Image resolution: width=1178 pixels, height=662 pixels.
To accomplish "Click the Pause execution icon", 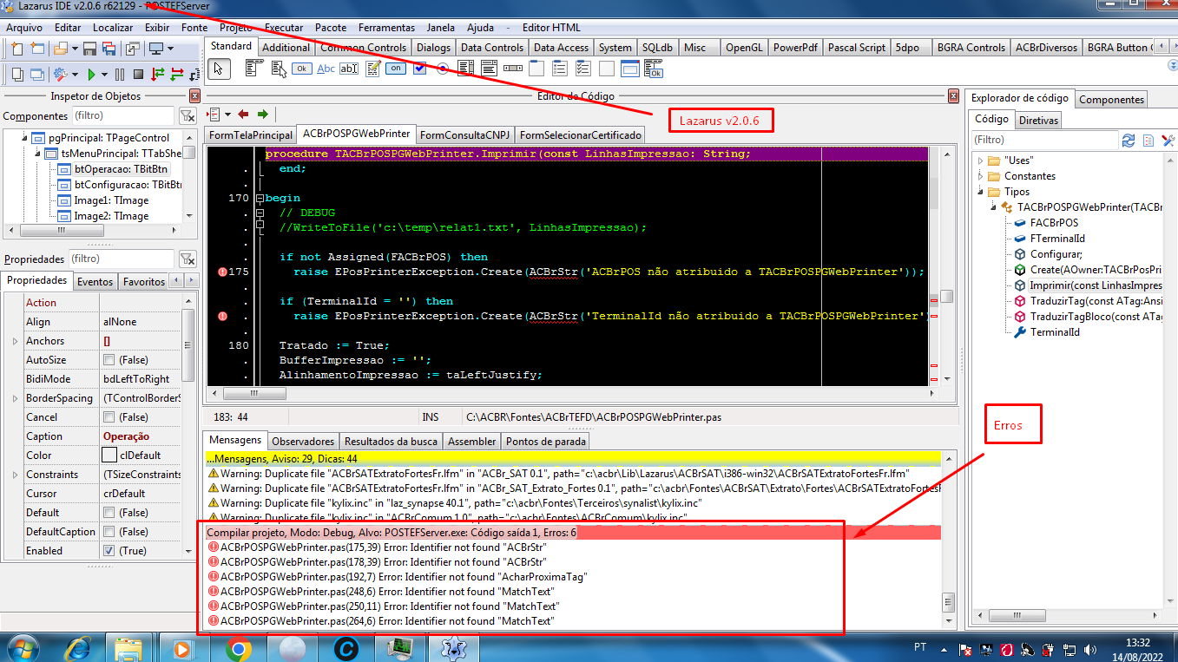I will coord(120,75).
